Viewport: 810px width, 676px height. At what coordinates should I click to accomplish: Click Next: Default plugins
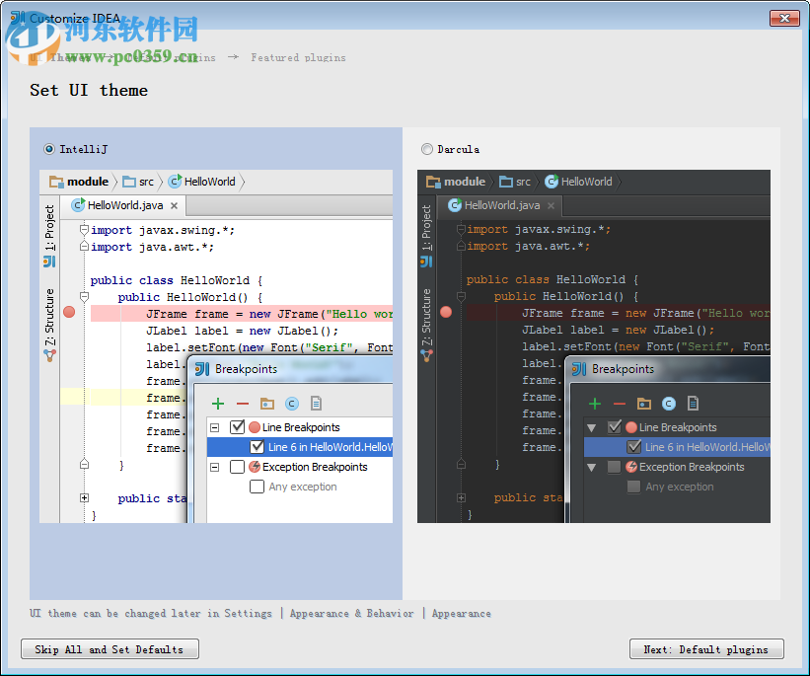pos(706,648)
